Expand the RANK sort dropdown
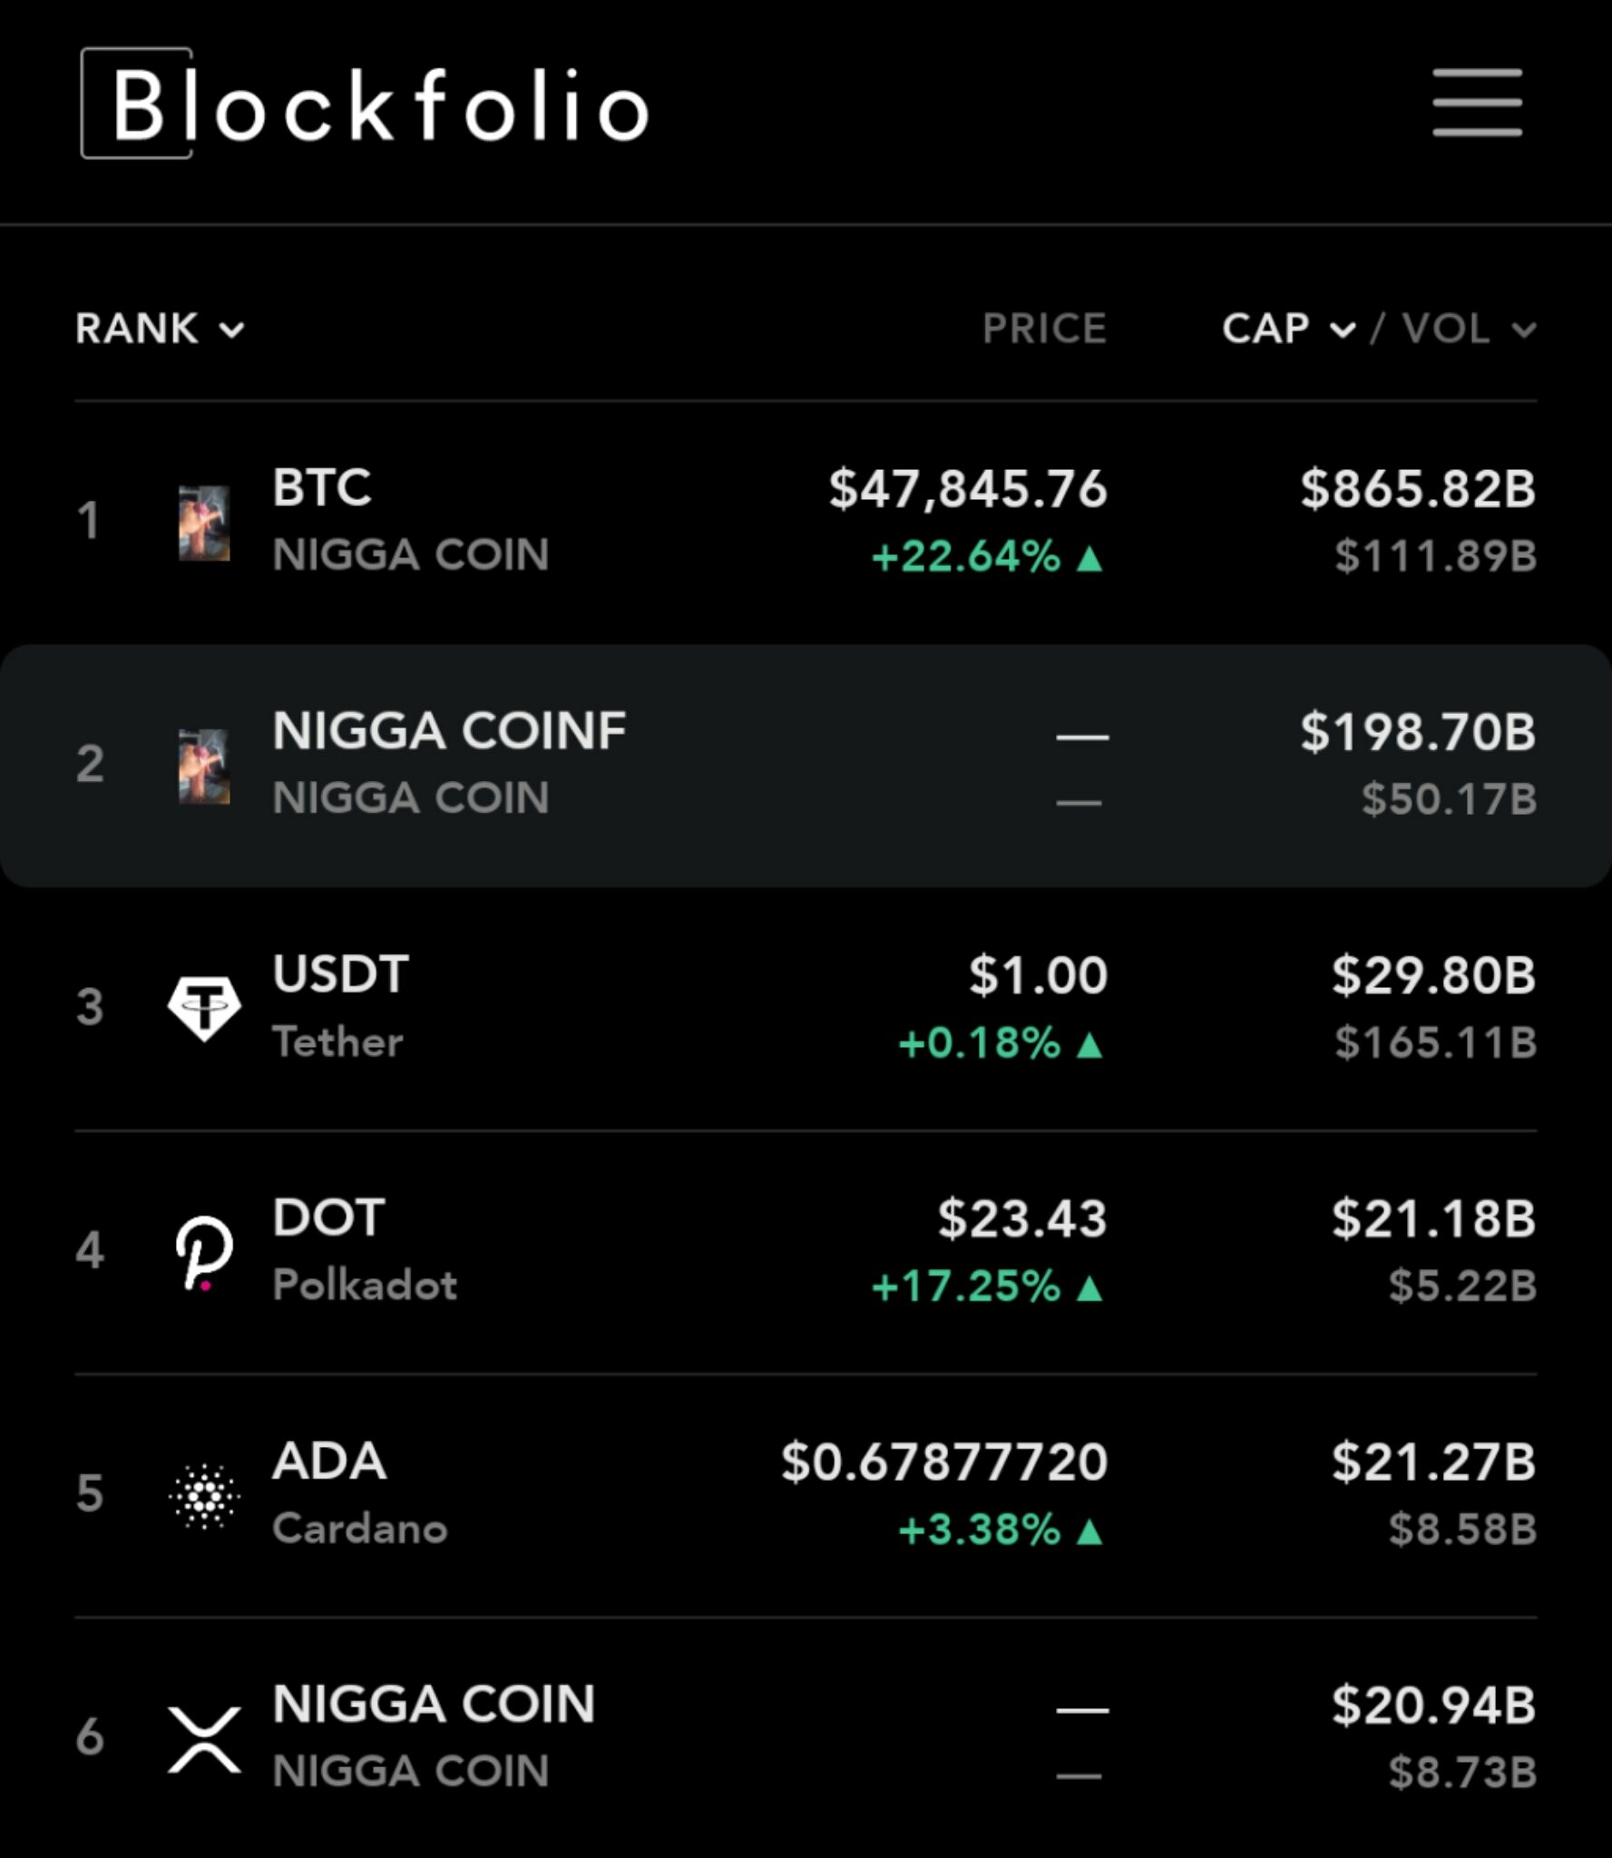 [160, 328]
